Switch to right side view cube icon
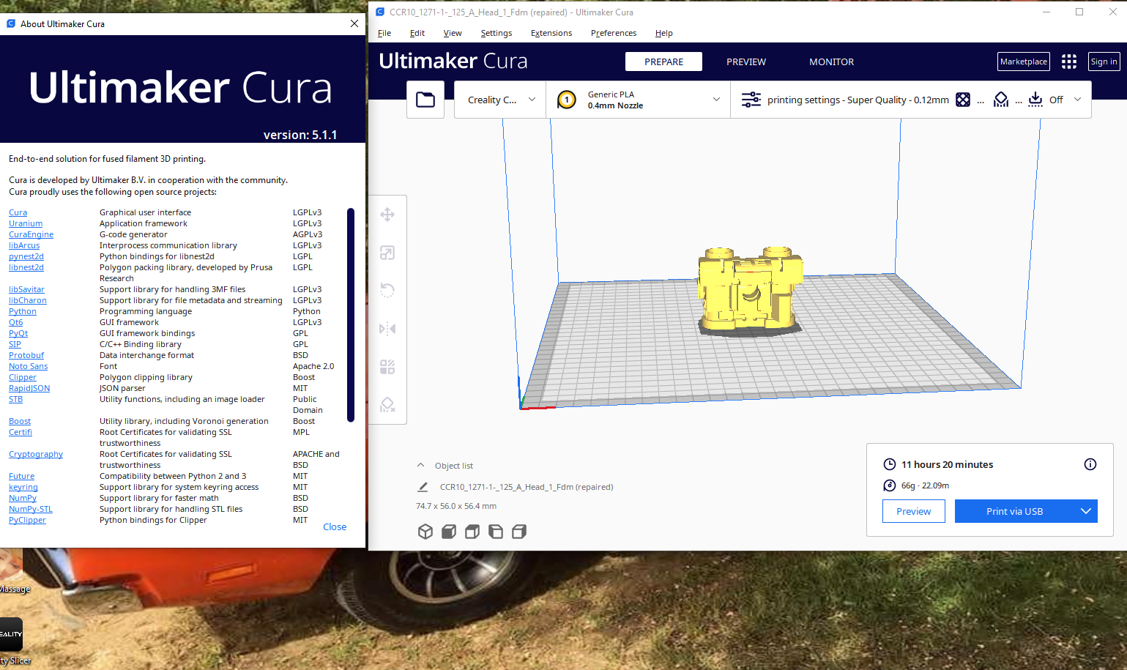The image size is (1127, 670). pyautogui.click(x=519, y=532)
